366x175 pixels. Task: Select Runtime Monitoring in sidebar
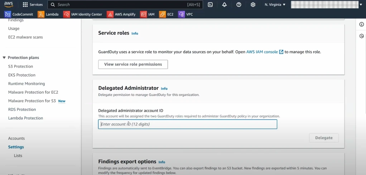click(x=27, y=84)
